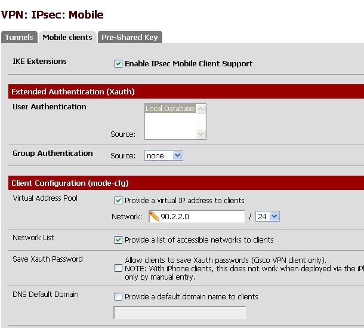The image size is (364, 328).
Task: Enable the Save Xauth Password checkbox
Action: pos(118,268)
